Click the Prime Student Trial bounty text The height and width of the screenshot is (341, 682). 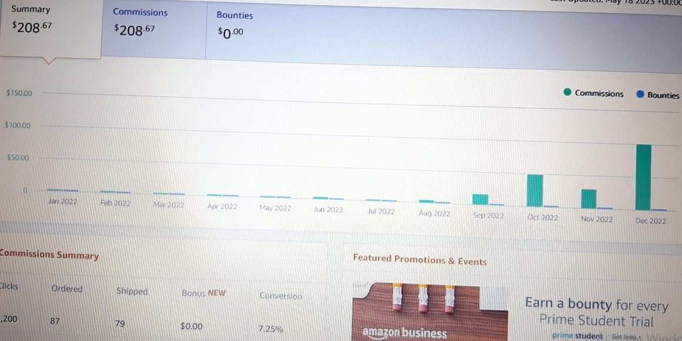pyautogui.click(x=597, y=313)
